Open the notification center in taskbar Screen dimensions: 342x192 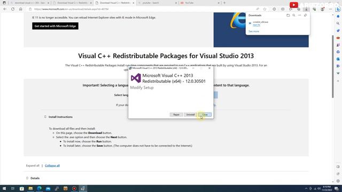point(337,188)
